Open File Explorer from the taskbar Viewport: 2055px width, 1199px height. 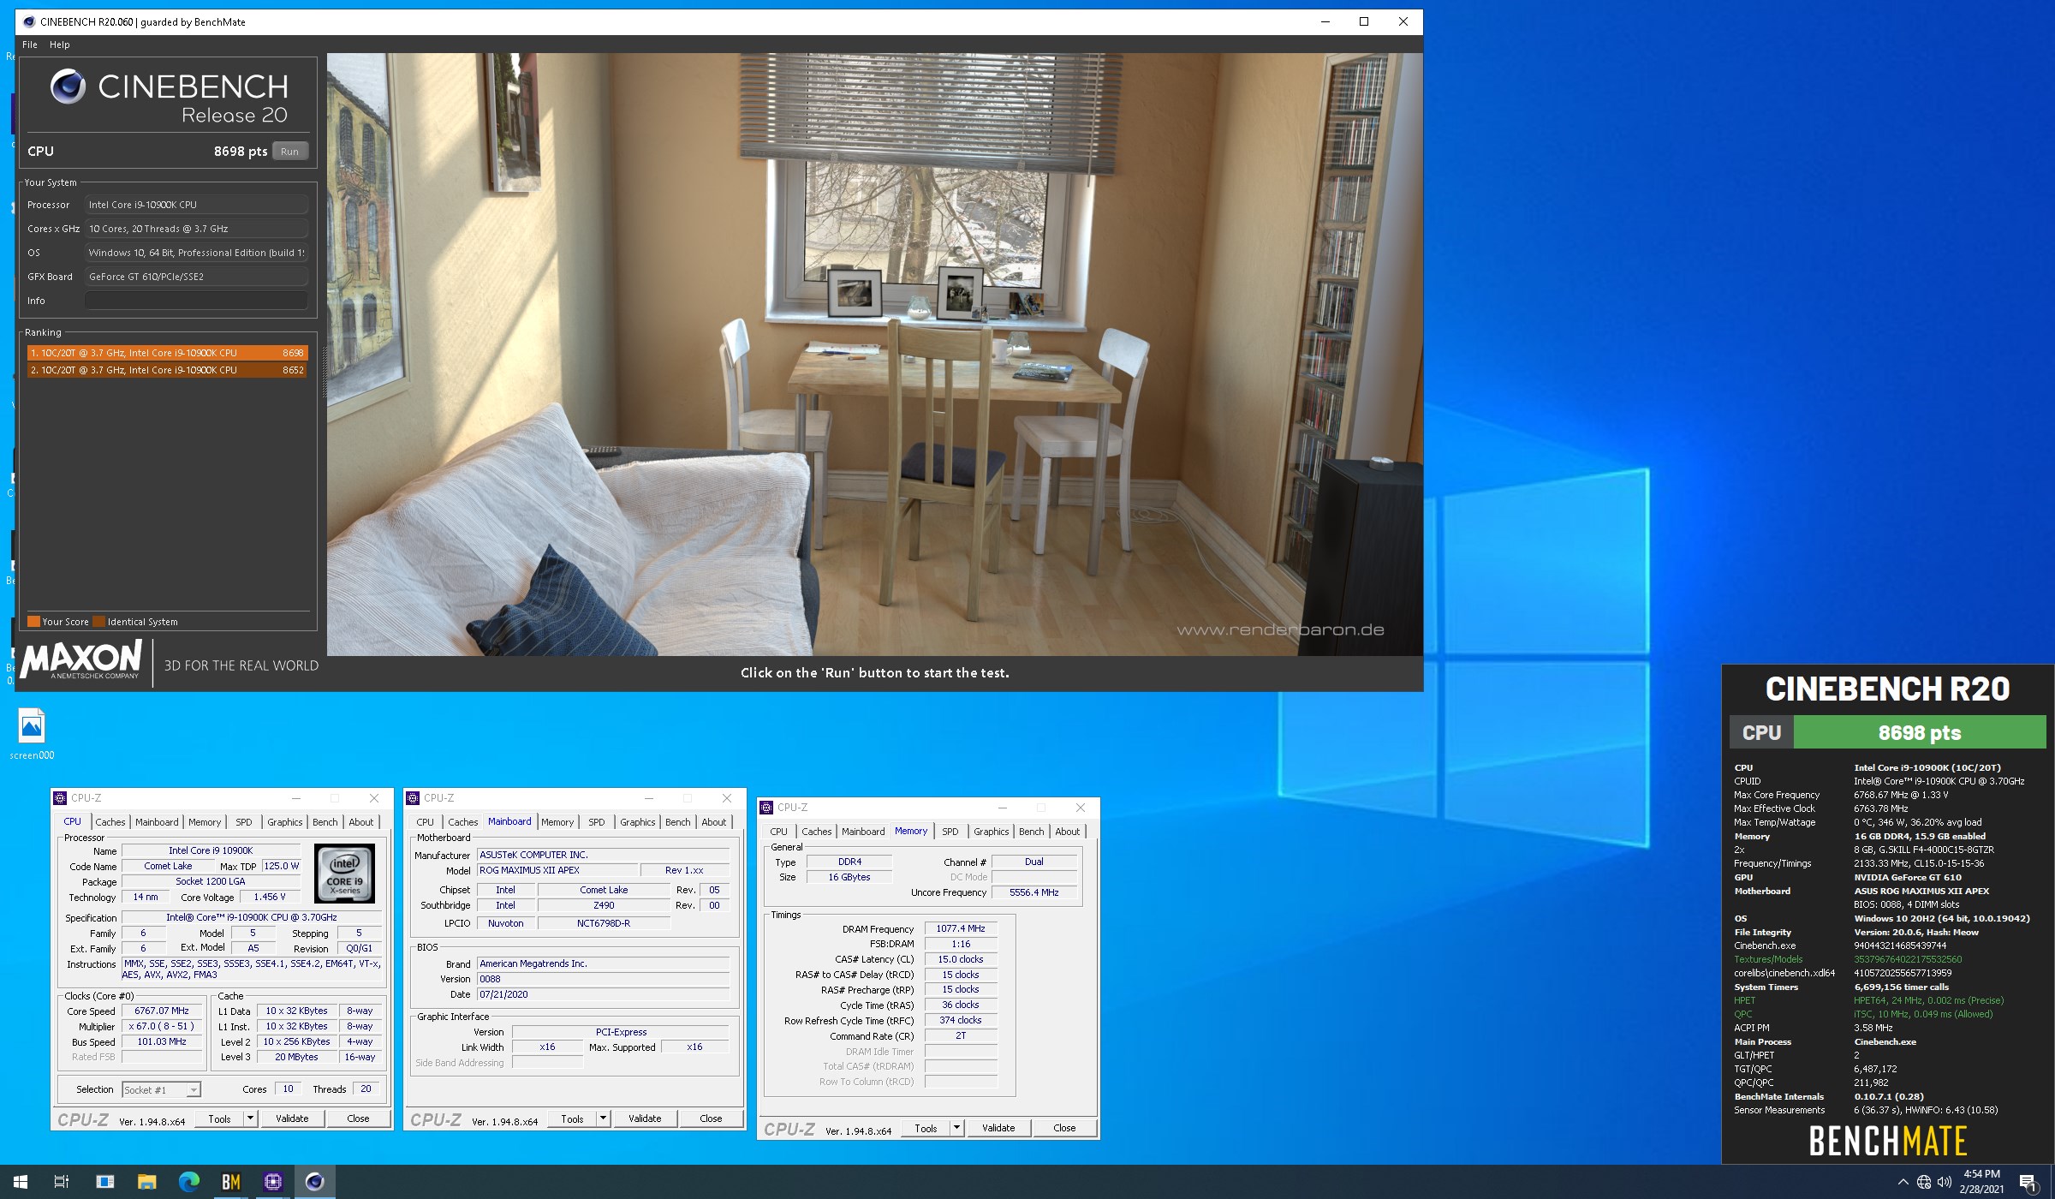tap(146, 1182)
